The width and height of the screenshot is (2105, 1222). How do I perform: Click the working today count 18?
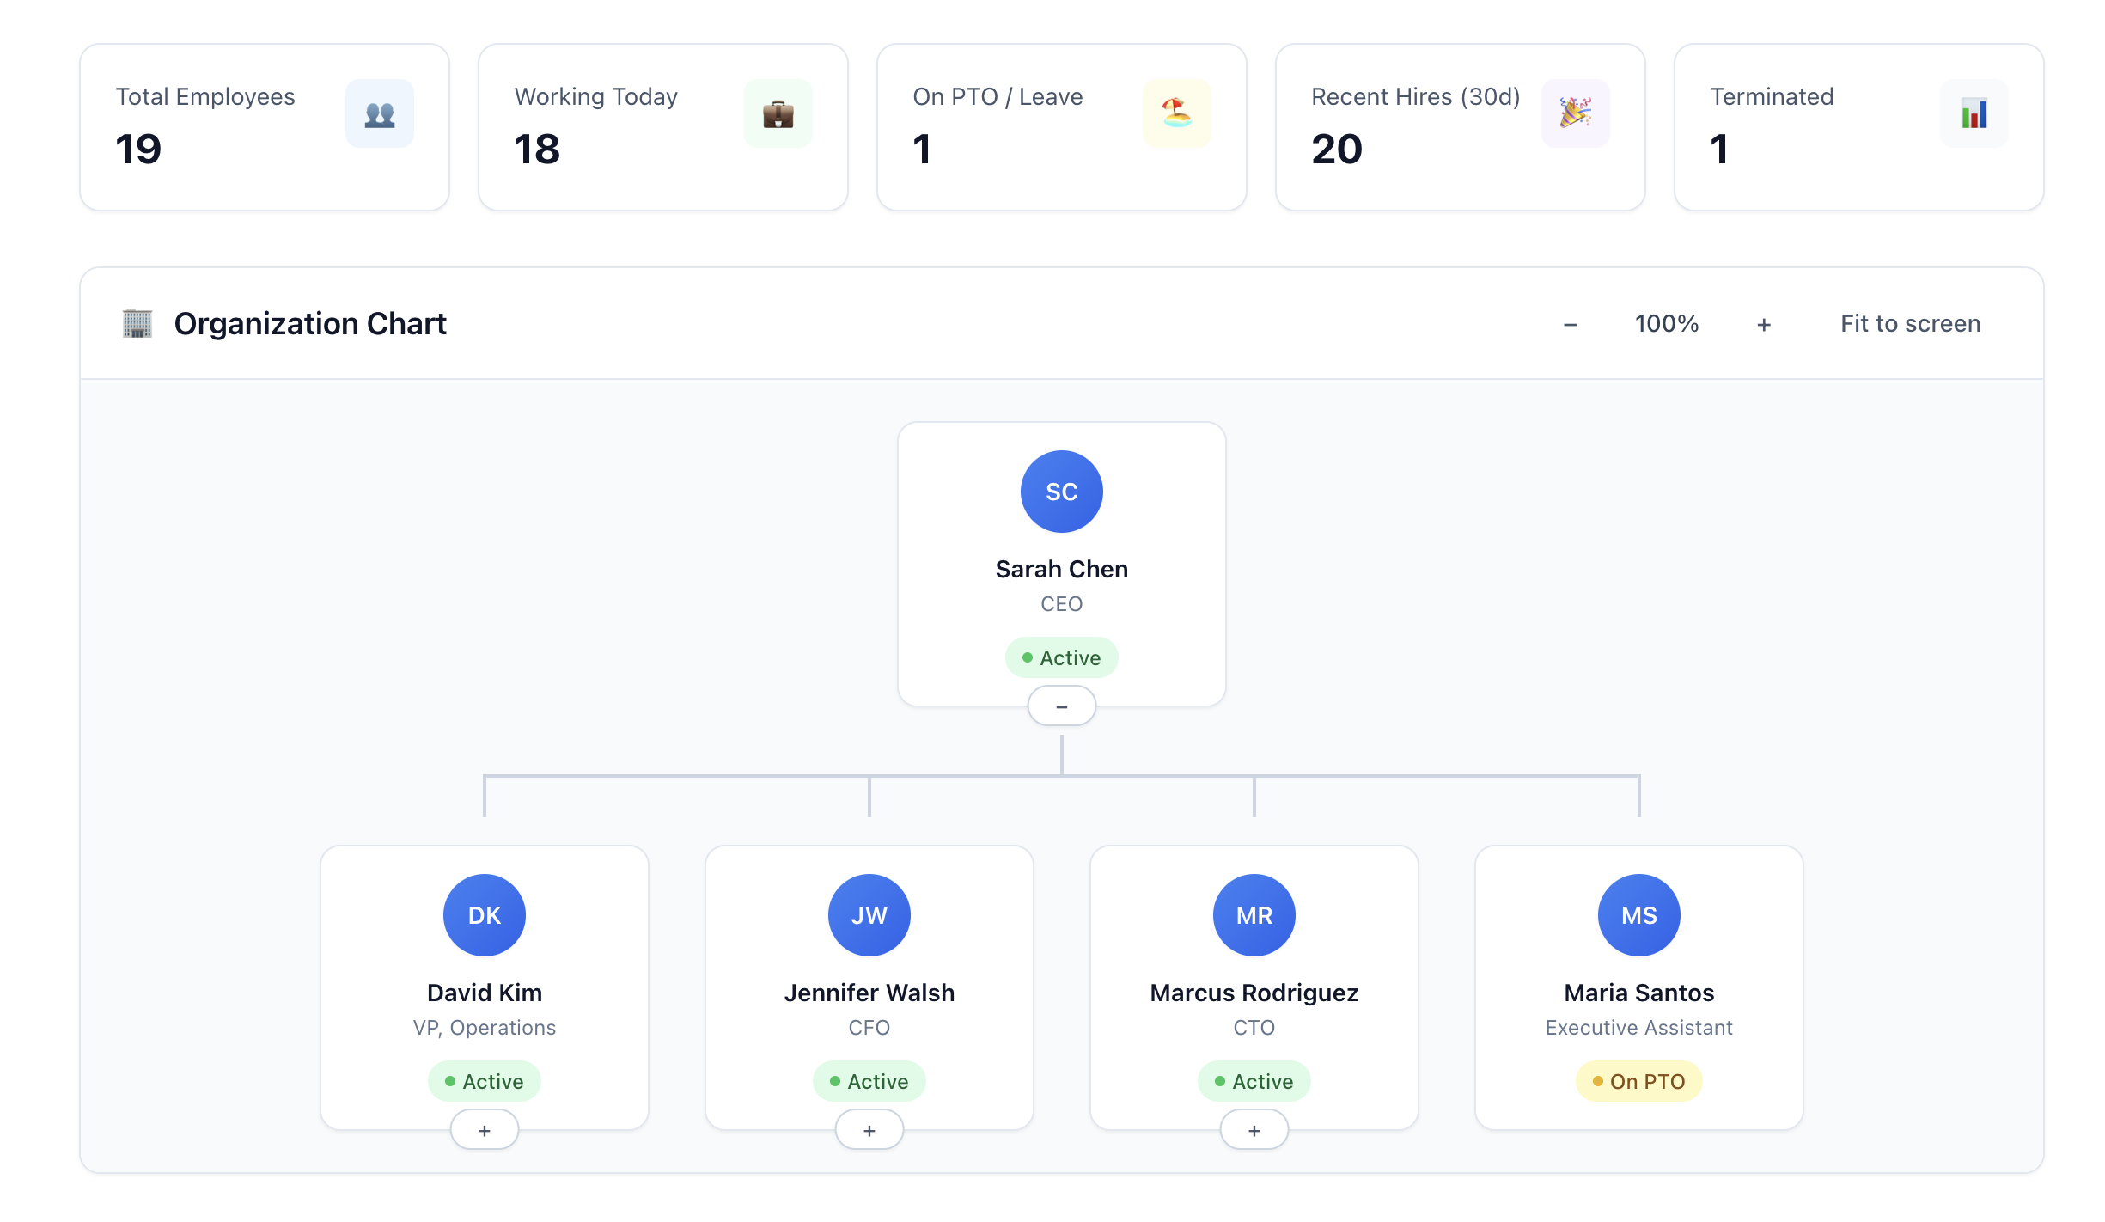tap(537, 150)
